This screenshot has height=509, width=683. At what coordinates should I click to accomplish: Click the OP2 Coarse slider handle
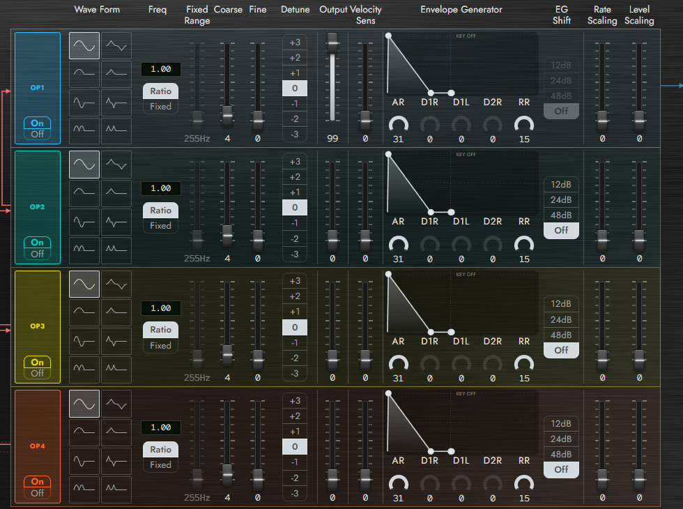click(x=227, y=235)
